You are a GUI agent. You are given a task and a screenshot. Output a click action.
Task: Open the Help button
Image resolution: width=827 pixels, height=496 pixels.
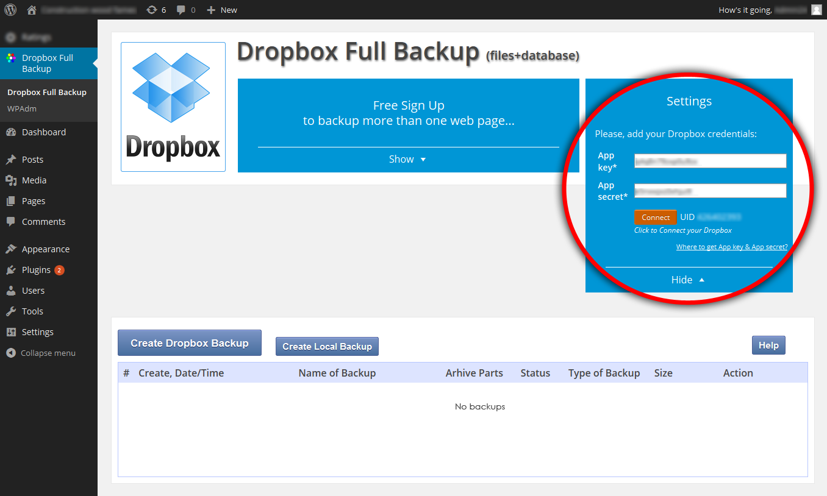point(769,345)
